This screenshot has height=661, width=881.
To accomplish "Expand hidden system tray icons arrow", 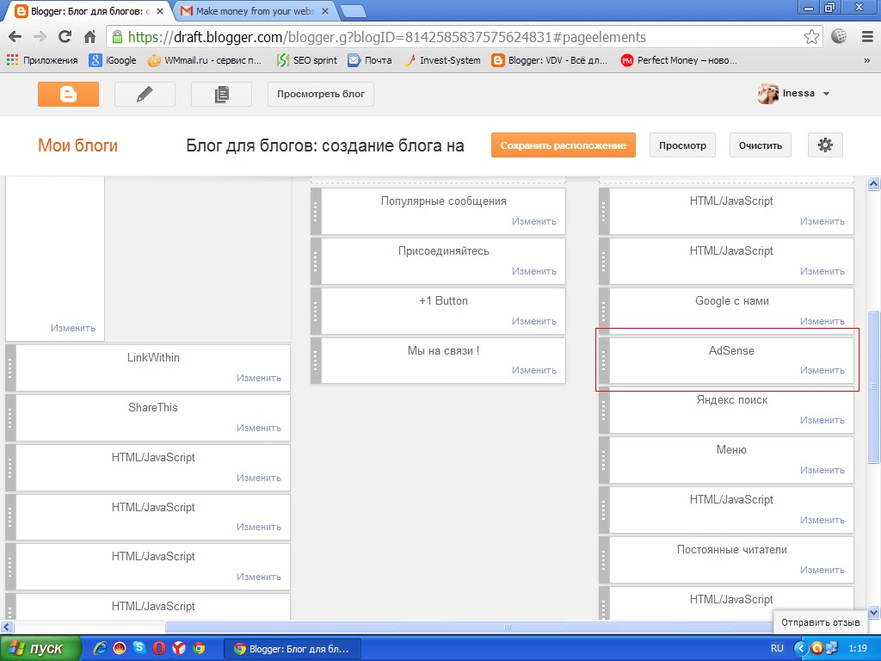I will 800,648.
